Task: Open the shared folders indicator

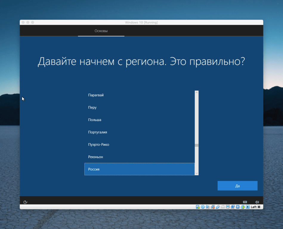Action: pyautogui.click(x=223, y=207)
